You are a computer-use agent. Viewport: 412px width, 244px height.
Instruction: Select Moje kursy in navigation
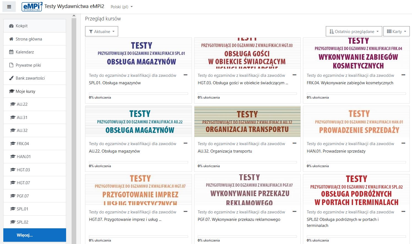35,91
